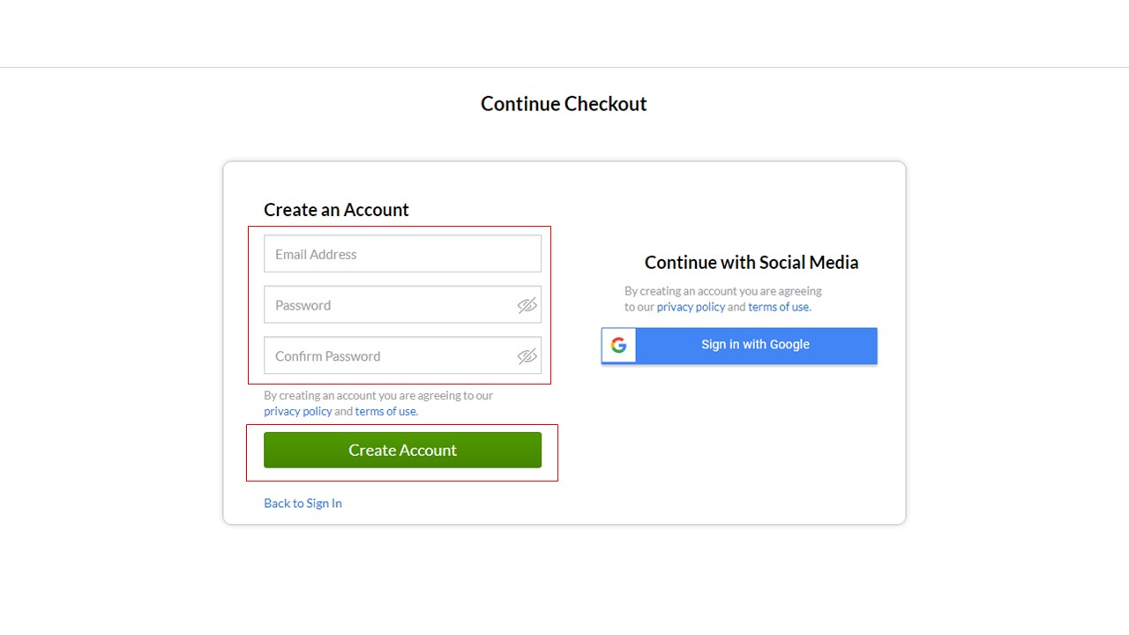Click the Sign in with Google button
1129x635 pixels.
[755, 345]
